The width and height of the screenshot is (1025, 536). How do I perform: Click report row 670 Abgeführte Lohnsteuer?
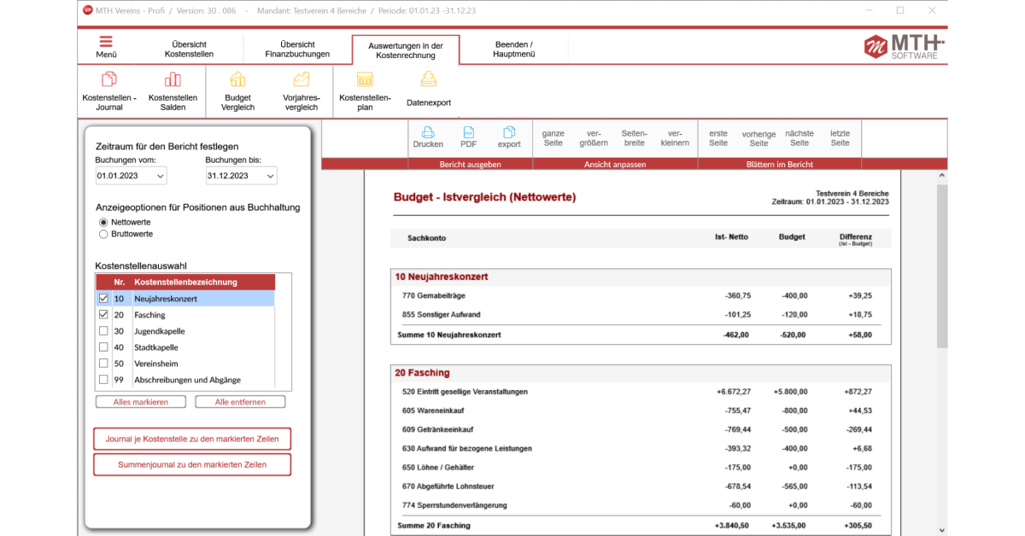tap(641, 486)
